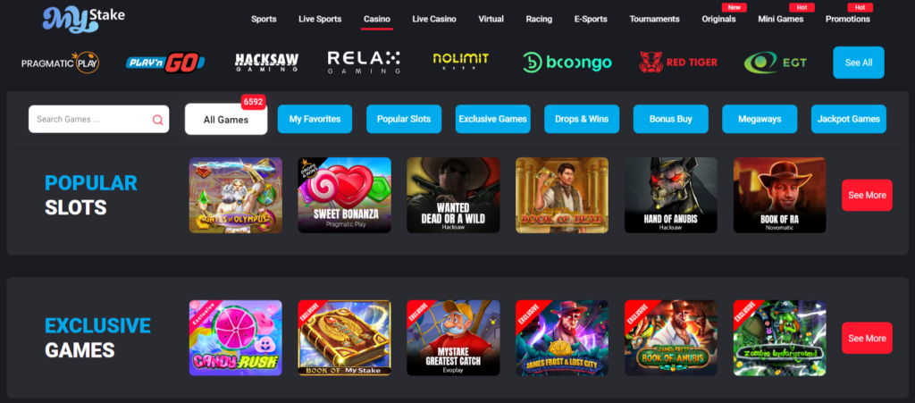Screen dimensions: 915x403
Task: Show the All Games category
Action: [226, 120]
